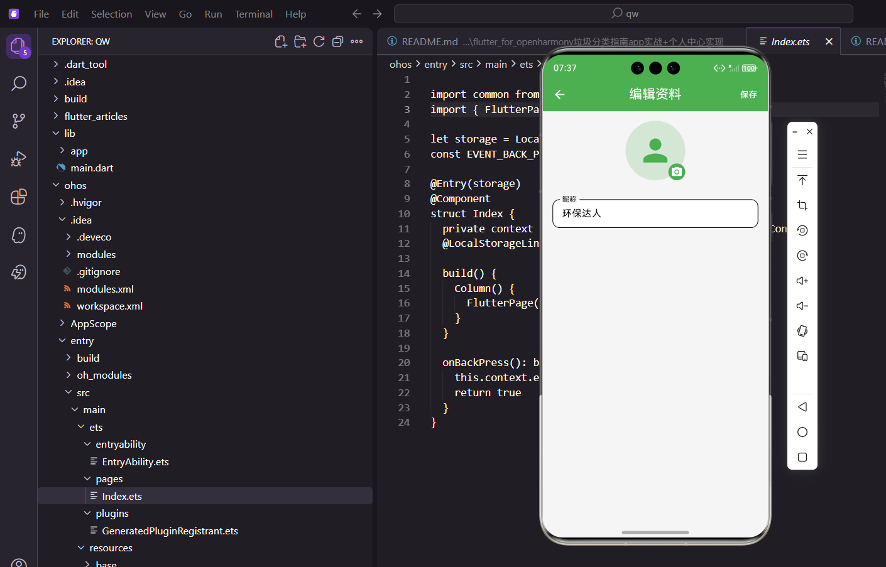886x567 pixels.
Task: Open the Help menu
Action: 295,14
